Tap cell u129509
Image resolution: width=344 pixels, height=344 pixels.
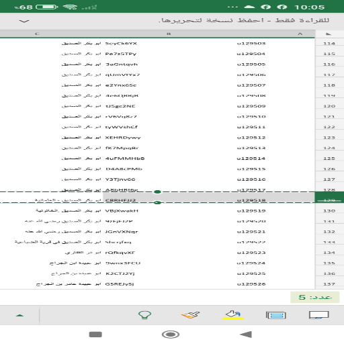[251, 106]
